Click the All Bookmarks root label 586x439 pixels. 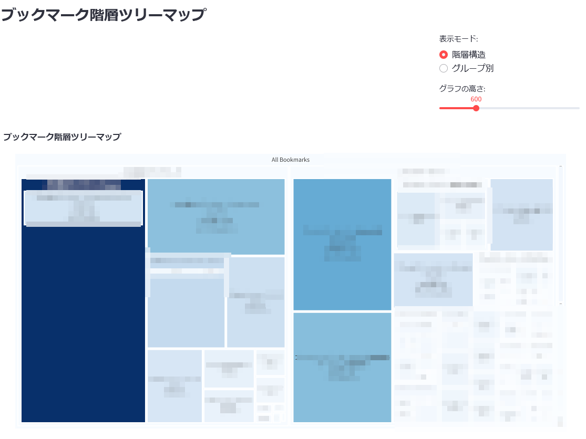pyautogui.click(x=290, y=160)
